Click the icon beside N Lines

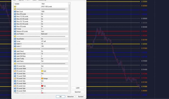[15, 29]
